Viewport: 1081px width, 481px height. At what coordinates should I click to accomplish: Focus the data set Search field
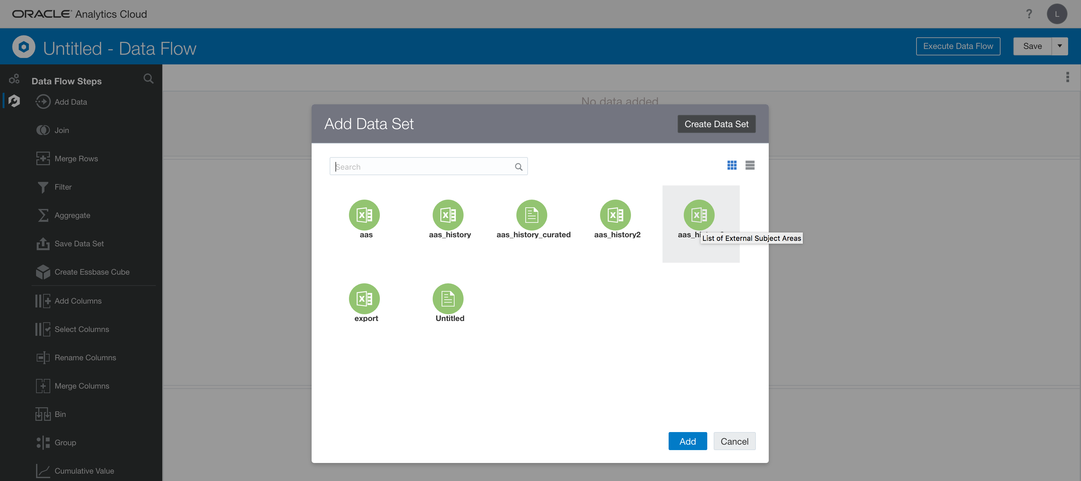428,166
